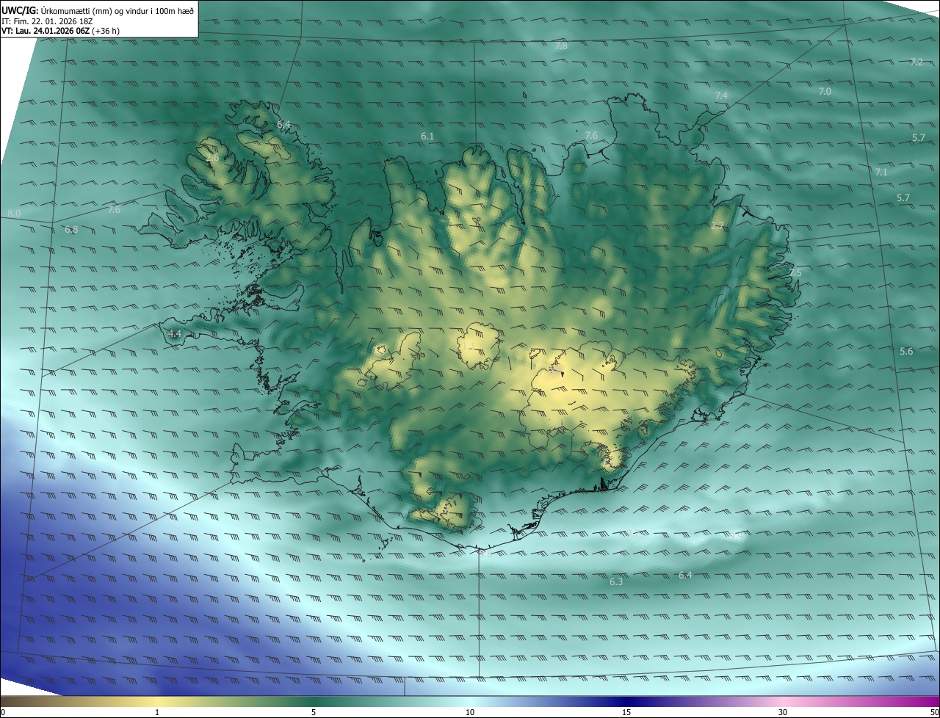Click the 2.7 value label
The height and width of the screenshot is (718, 940).
point(717,226)
